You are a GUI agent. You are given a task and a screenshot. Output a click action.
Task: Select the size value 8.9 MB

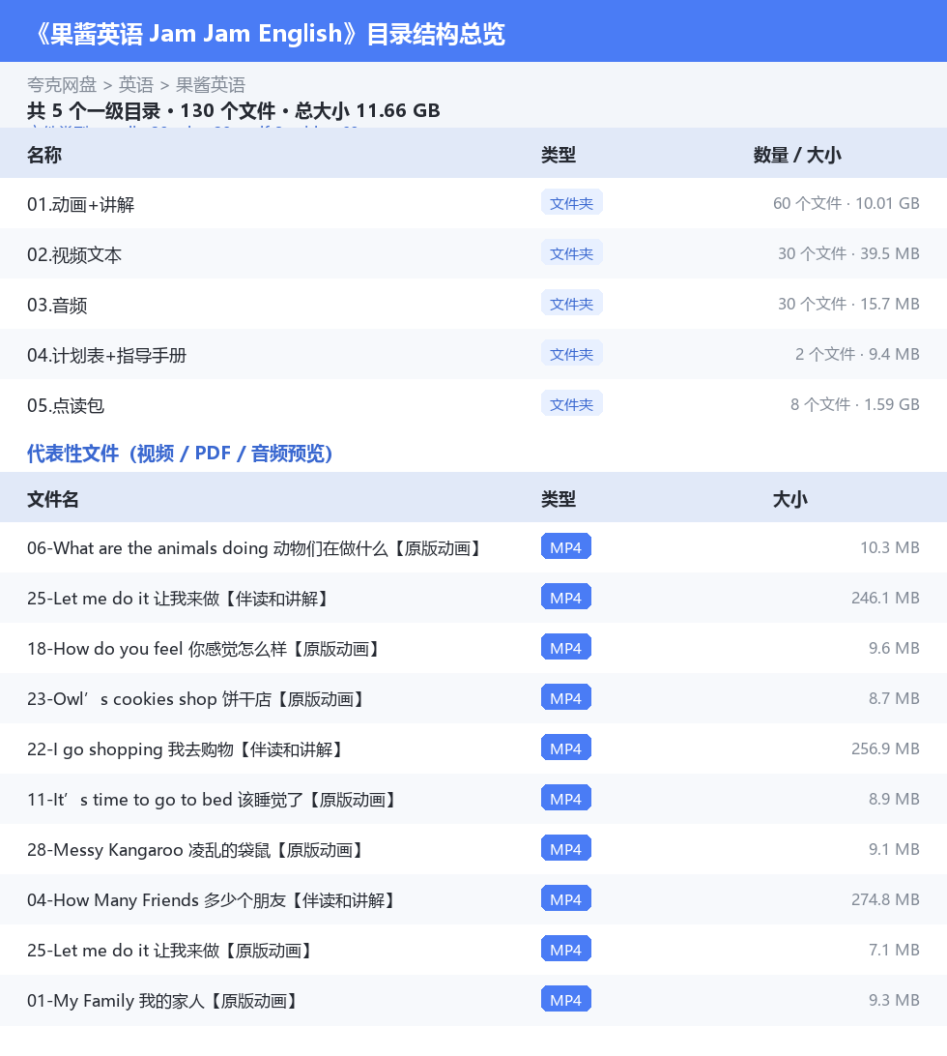point(894,799)
